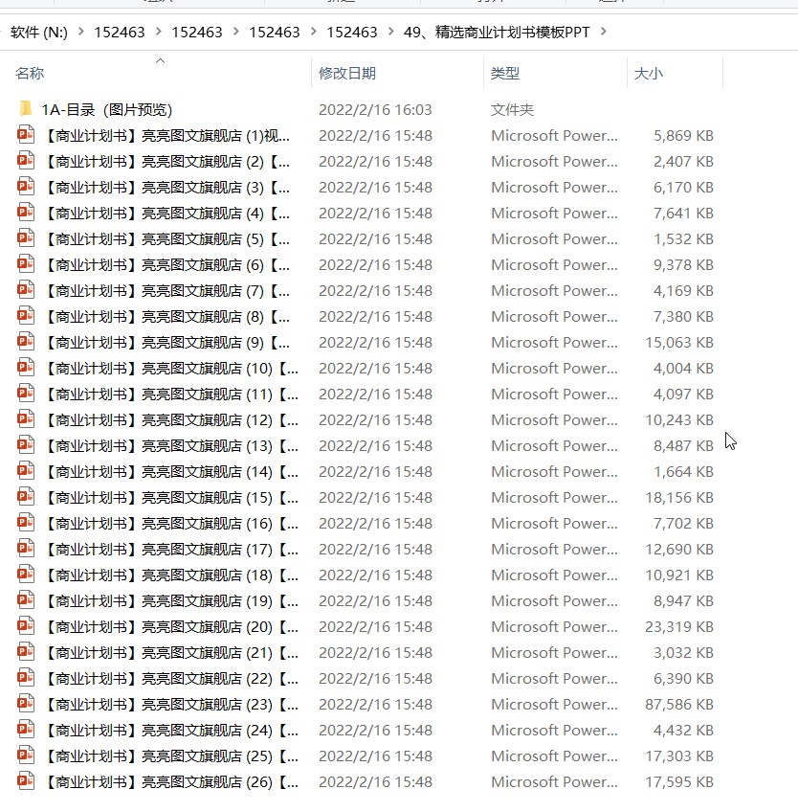Viewport: 798px width, 812px height.
Task: Click PowerPoint icon of 亮亮图文旗舰店 (9) file
Action: coord(26,342)
